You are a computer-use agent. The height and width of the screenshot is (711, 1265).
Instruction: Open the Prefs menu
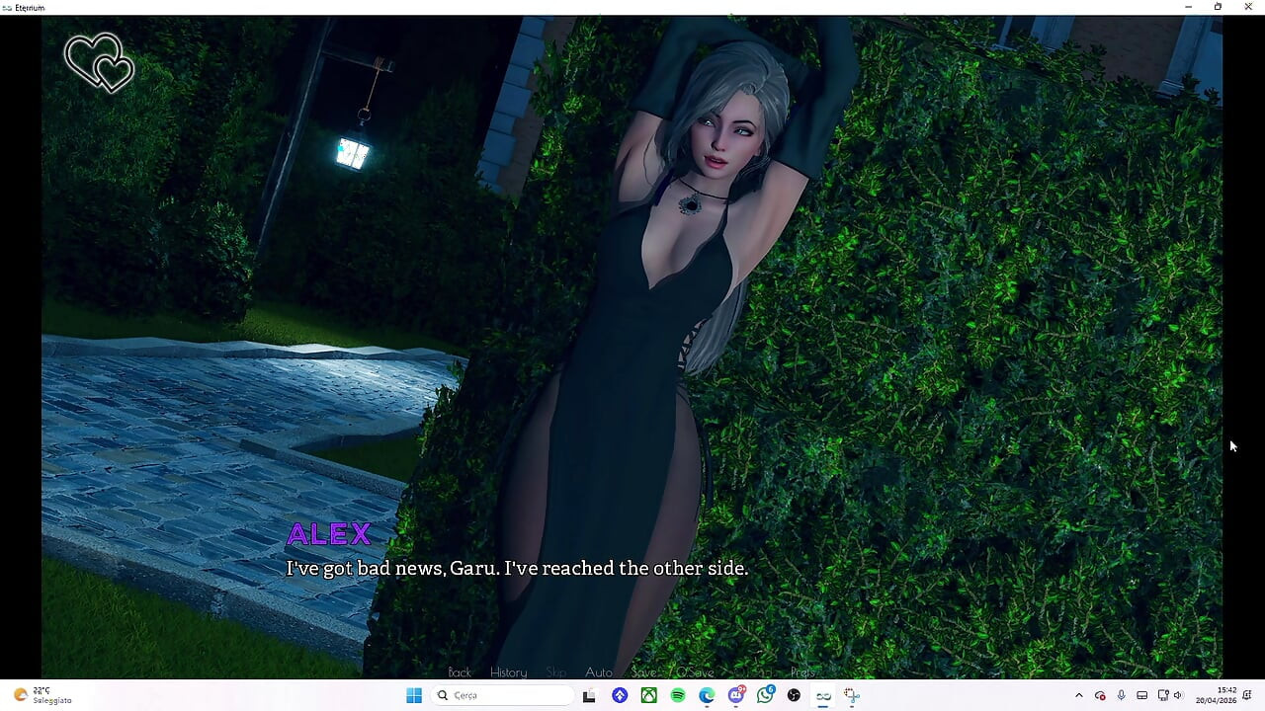point(802,672)
